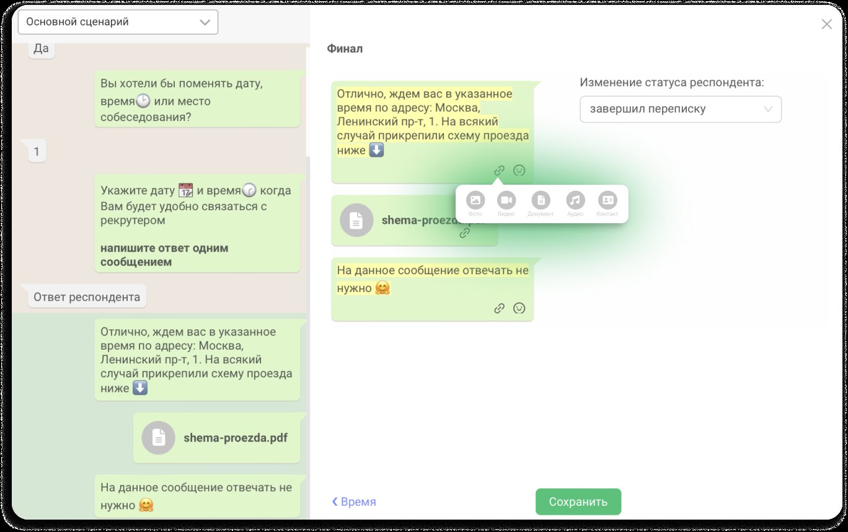Select the Ответ респондента bubble in the preview
Viewport: 848px width, 532px height.
point(87,296)
